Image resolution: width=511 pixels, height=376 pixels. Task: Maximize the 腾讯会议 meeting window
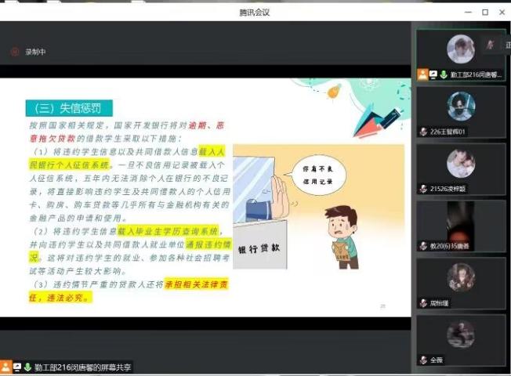pyautogui.click(x=485, y=12)
